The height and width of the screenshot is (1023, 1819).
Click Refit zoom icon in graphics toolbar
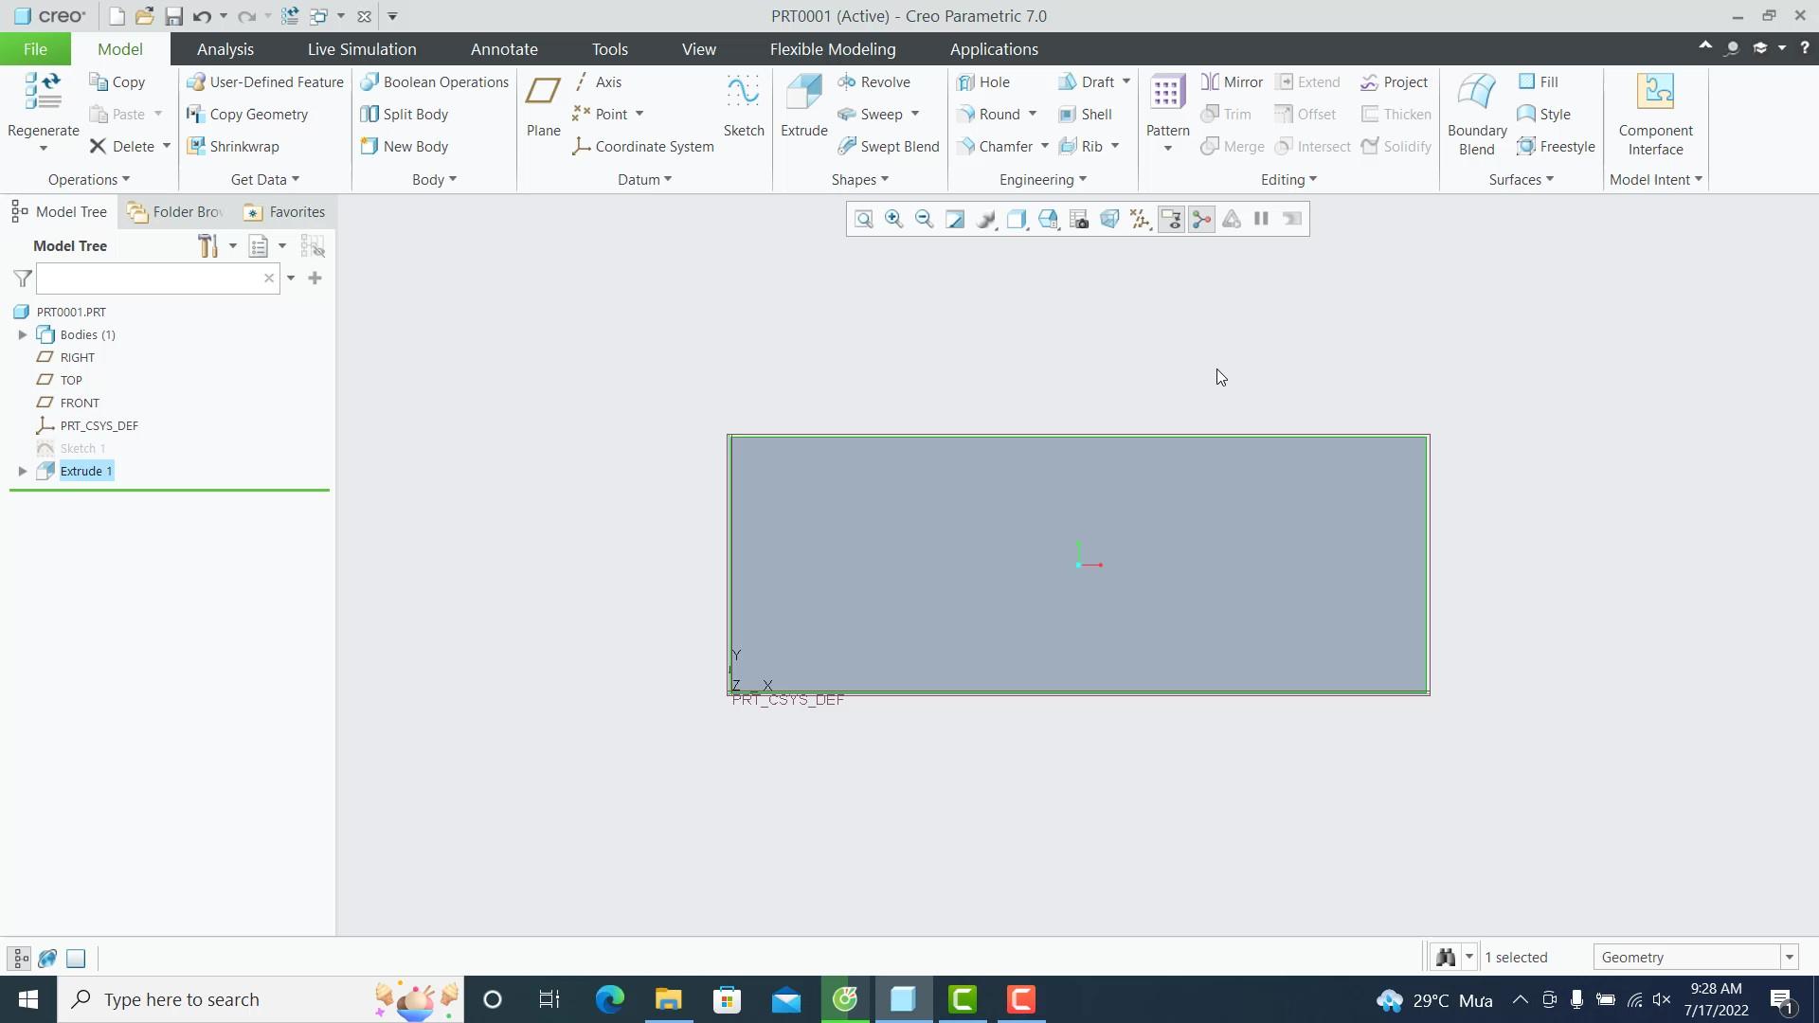pos(863,220)
